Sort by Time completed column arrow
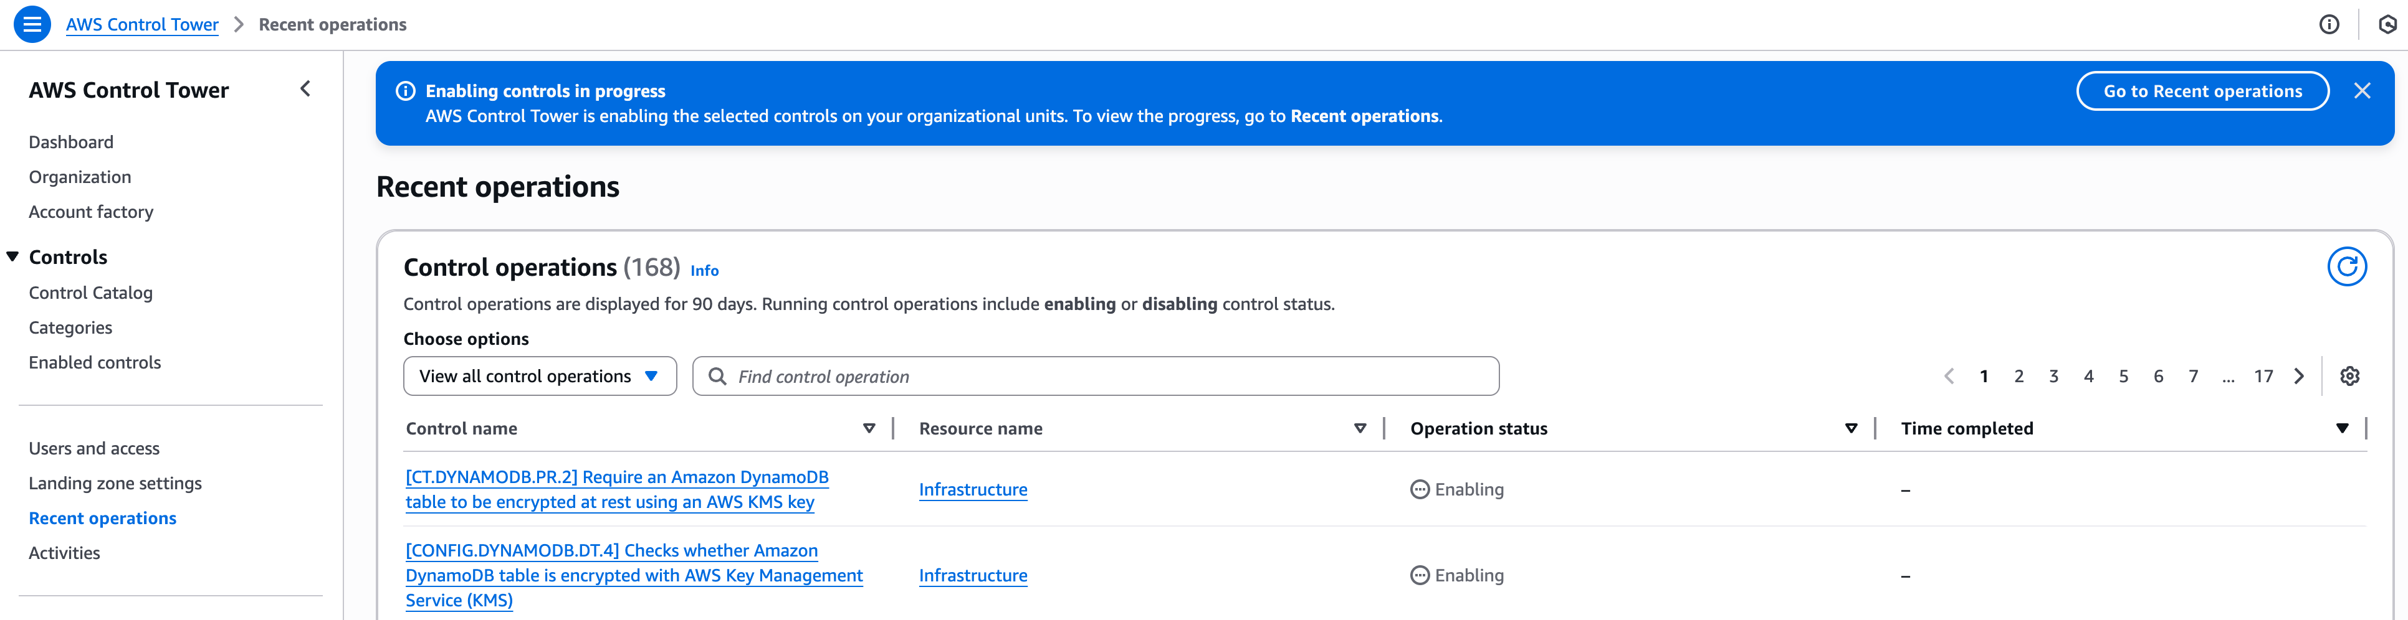2408x620 pixels. (2342, 428)
